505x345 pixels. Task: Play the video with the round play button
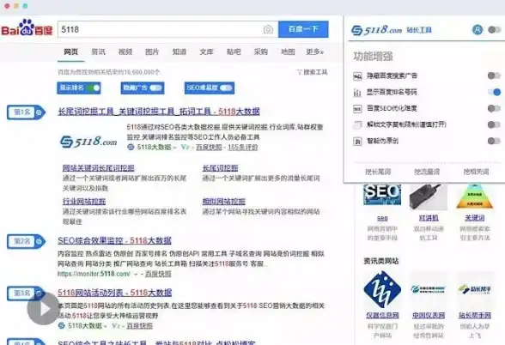click(x=44, y=309)
